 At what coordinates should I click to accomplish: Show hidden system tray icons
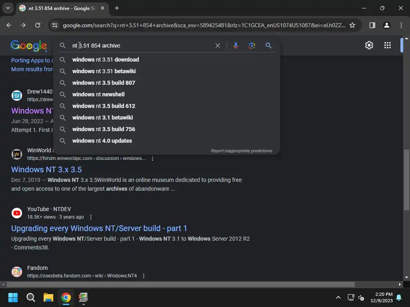coord(338,297)
